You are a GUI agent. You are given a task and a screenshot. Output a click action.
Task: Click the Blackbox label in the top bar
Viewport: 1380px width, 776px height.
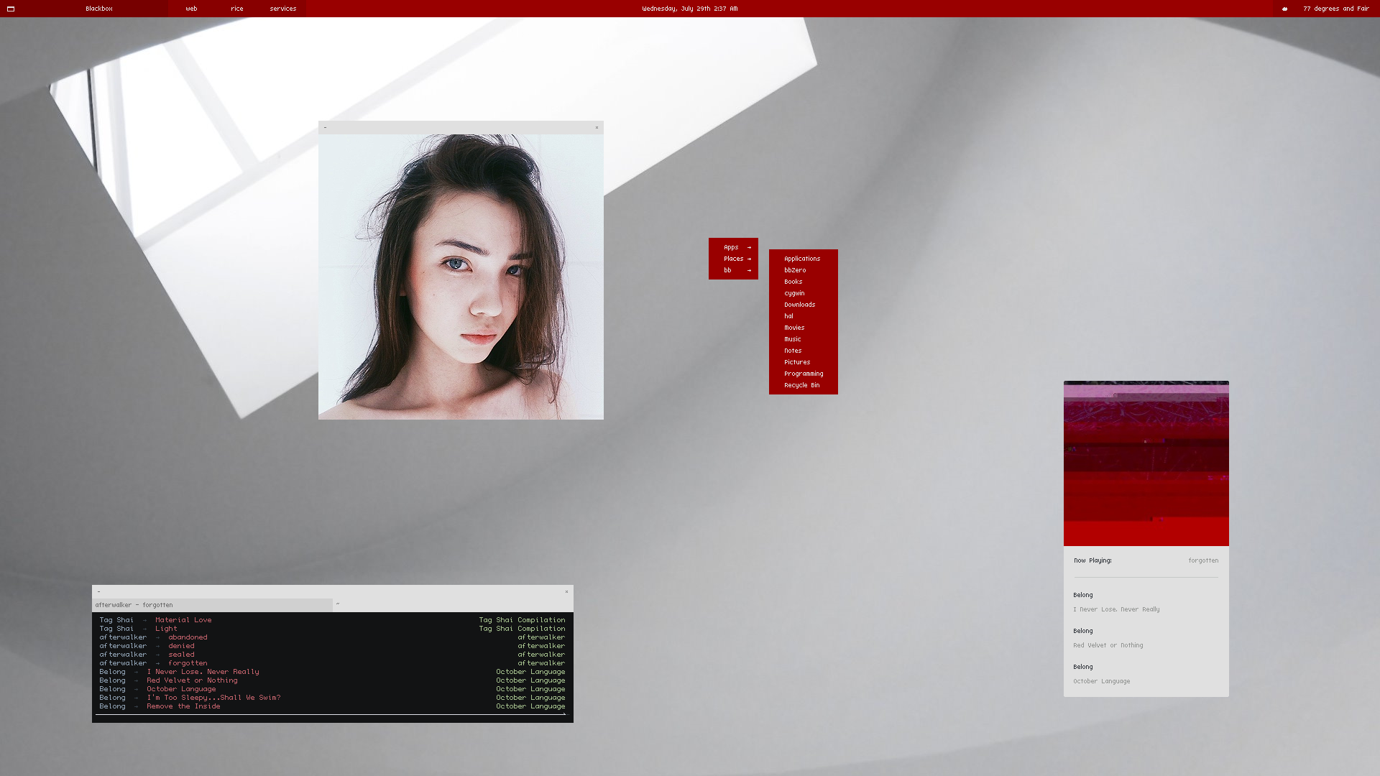pos(99,9)
